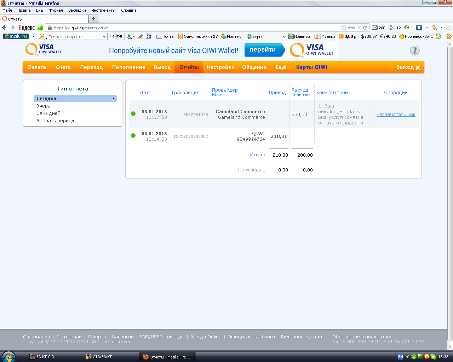Select Вчера report type
453x362 pixels.
click(44, 106)
